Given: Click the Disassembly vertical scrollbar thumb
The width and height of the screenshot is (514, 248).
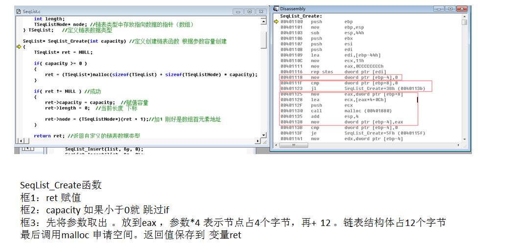Looking at the screenshot, I should pyautogui.click(x=464, y=23).
